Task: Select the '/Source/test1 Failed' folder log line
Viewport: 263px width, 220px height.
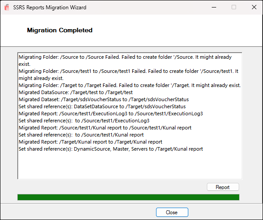Action: click(x=128, y=75)
